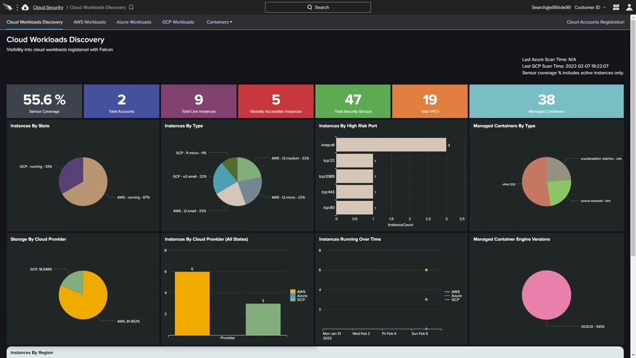Click the AWS bar showing 6 instances
This screenshot has width=636, height=358.
tap(192, 303)
